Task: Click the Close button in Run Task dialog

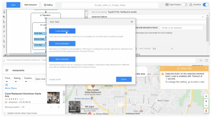Action: point(124,79)
